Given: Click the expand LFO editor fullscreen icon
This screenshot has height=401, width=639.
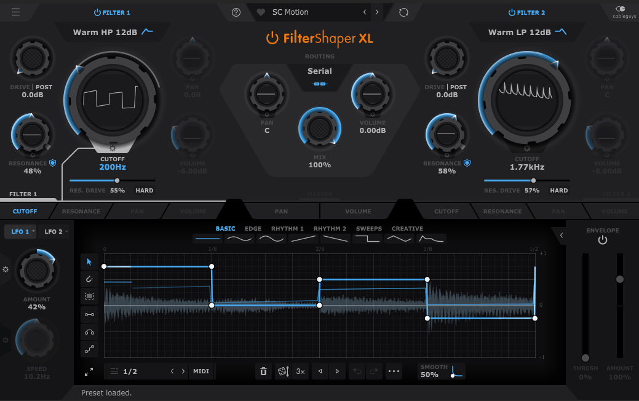Looking at the screenshot, I should (89, 371).
